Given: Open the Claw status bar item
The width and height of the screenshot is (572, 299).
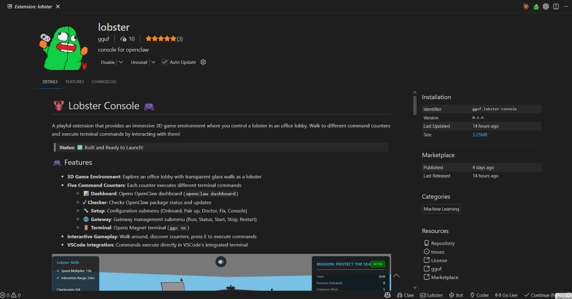Looking at the screenshot, I should coord(406,295).
